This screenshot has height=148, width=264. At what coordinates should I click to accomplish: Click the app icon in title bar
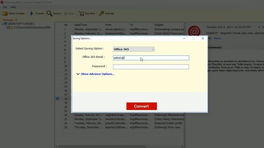coord(2,2)
